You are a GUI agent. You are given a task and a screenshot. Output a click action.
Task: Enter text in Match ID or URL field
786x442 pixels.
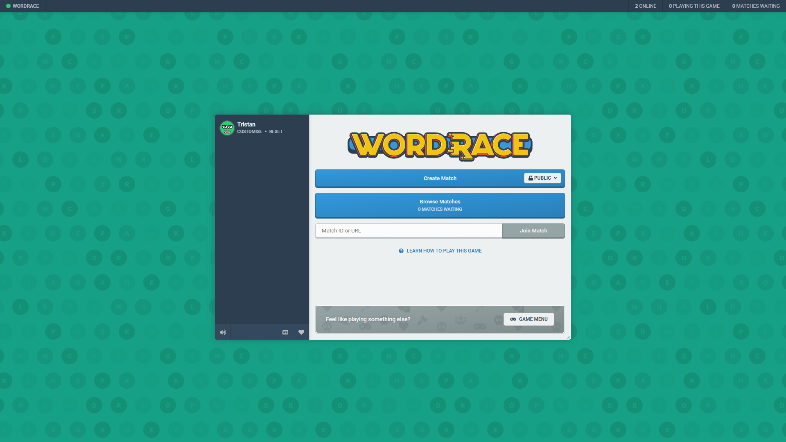pos(409,230)
